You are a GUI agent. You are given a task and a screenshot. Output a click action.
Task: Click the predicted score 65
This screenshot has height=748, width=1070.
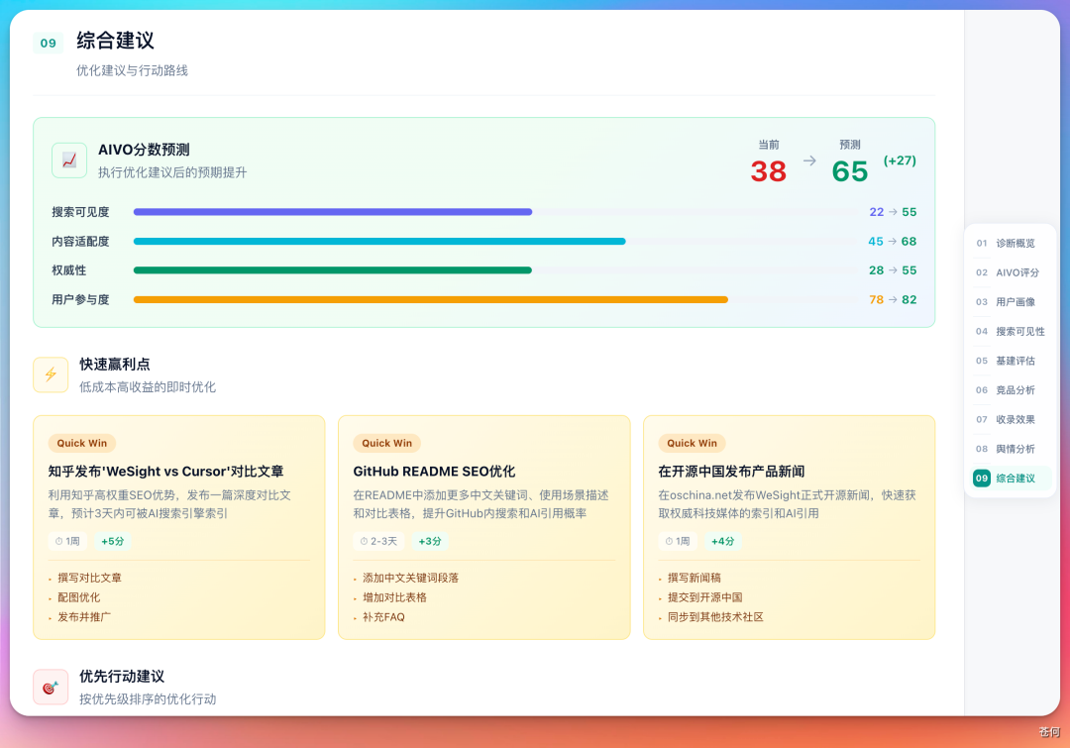tap(850, 171)
